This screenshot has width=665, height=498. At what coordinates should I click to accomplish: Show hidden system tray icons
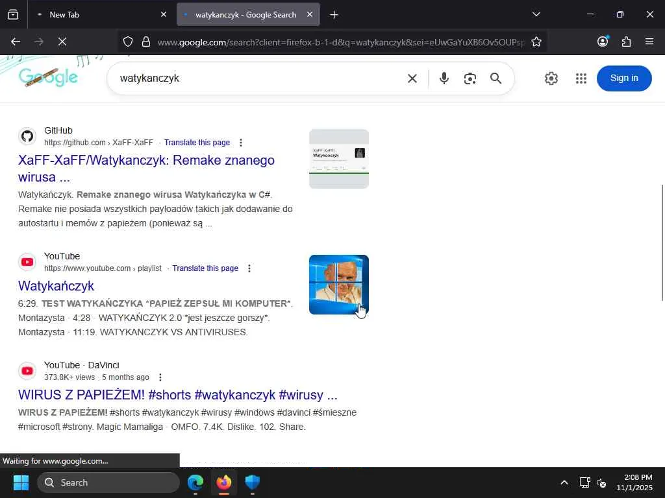tap(564, 482)
